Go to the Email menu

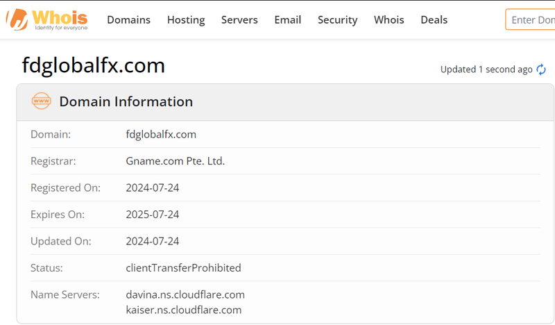tap(287, 19)
